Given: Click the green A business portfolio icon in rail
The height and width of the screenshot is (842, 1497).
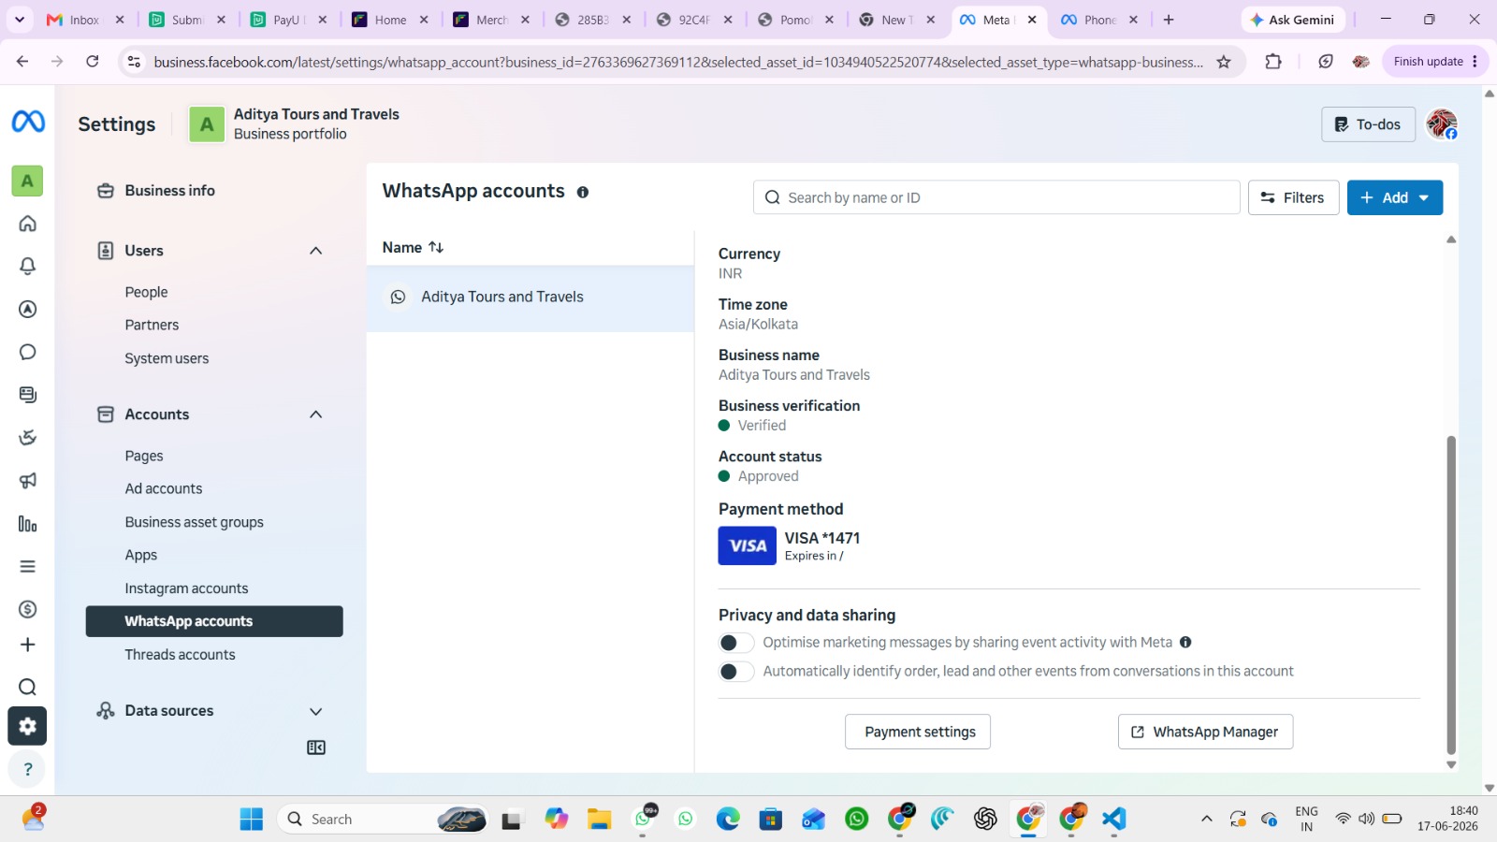Looking at the screenshot, I should point(27,181).
